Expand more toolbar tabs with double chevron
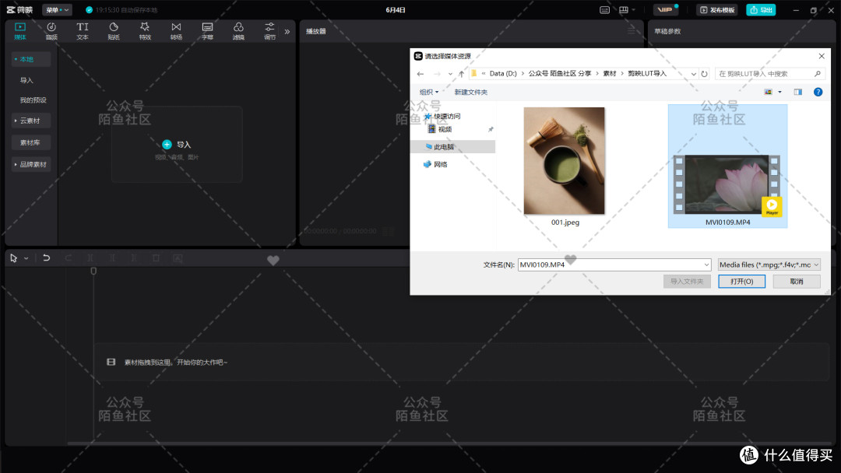The image size is (841, 473). point(287,32)
